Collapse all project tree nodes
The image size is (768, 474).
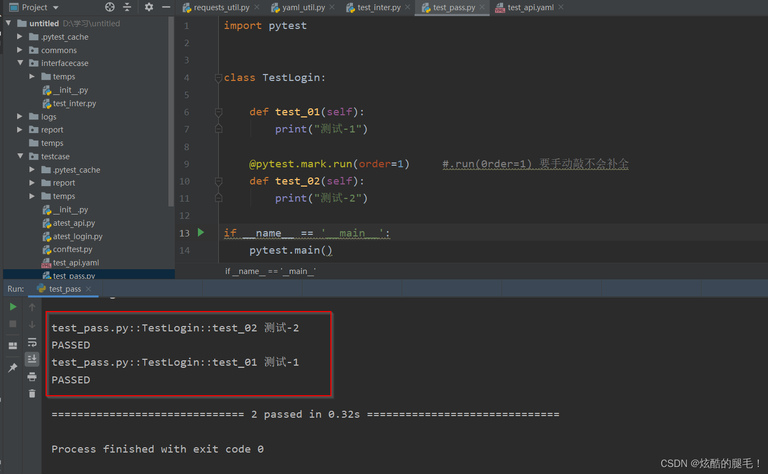pyautogui.click(x=127, y=7)
